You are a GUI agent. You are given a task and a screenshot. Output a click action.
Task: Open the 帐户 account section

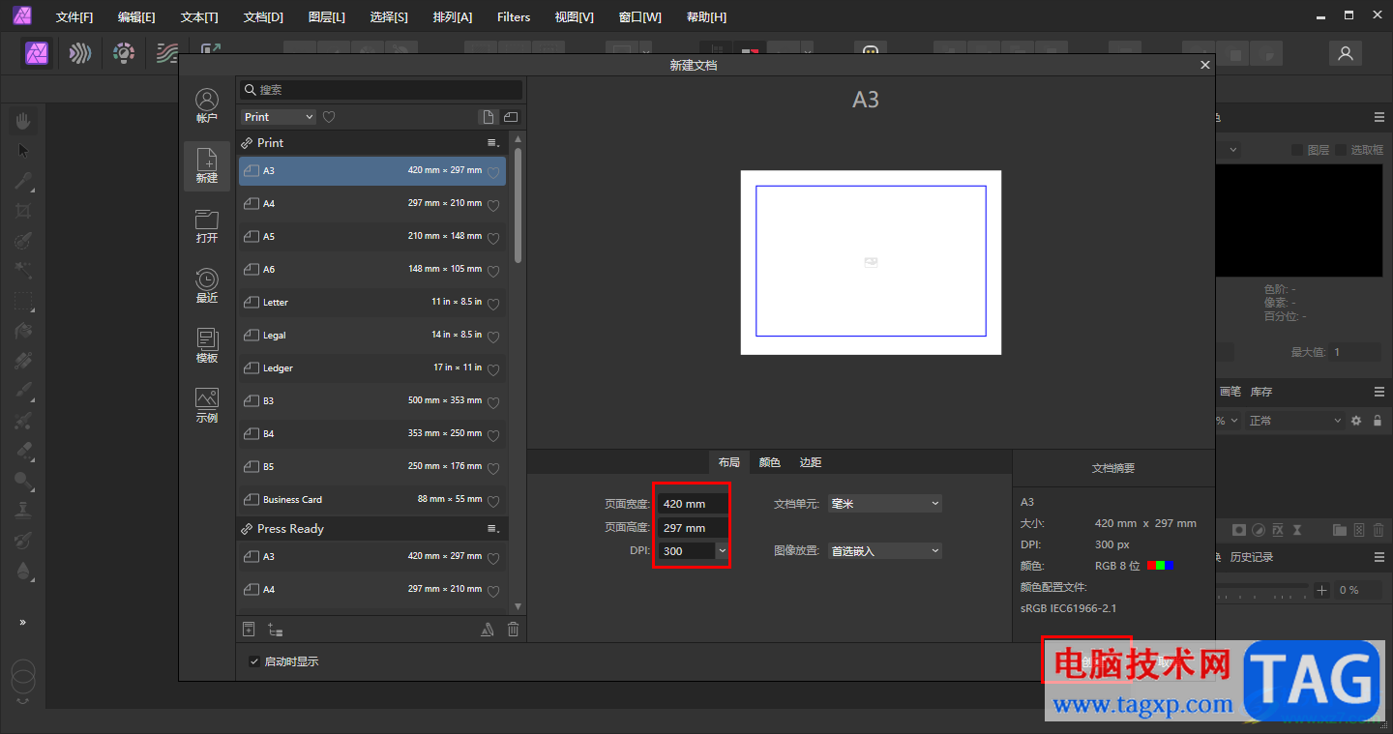tap(207, 106)
